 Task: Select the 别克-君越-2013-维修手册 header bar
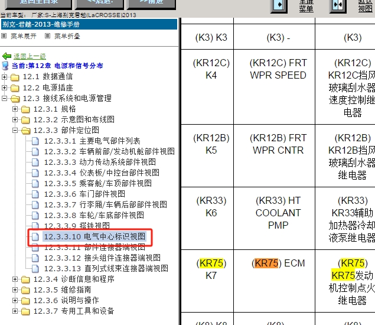[x=89, y=24]
